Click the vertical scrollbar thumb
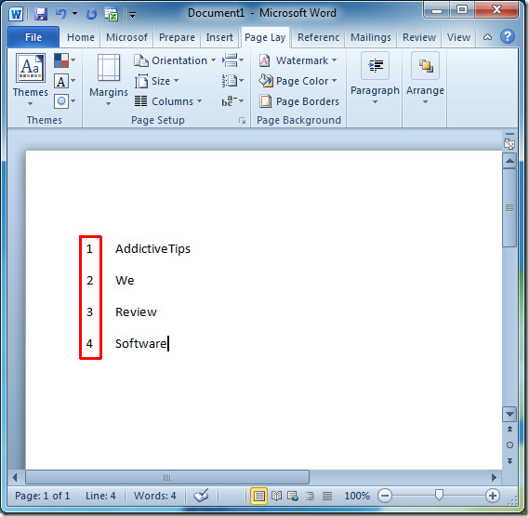Screen dimensions: 529x517 tap(509, 208)
